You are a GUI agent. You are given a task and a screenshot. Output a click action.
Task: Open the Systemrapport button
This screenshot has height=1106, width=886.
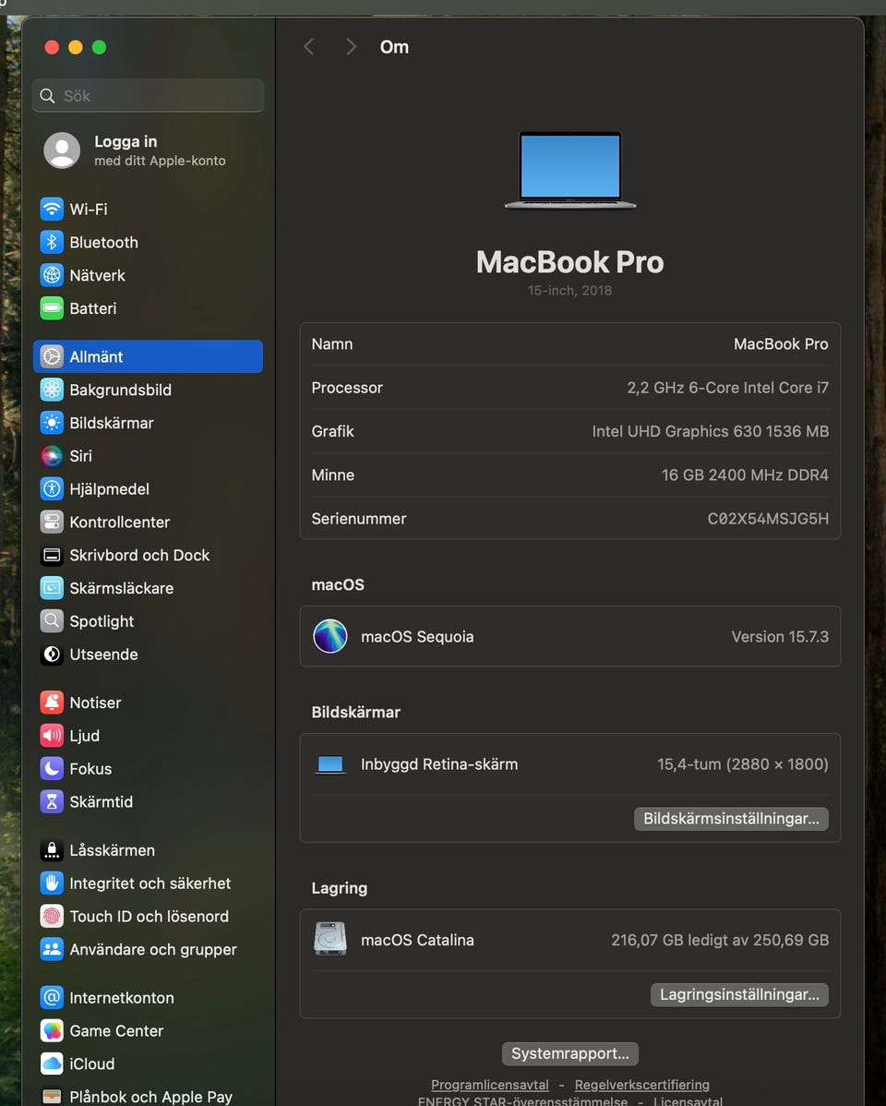point(569,1053)
